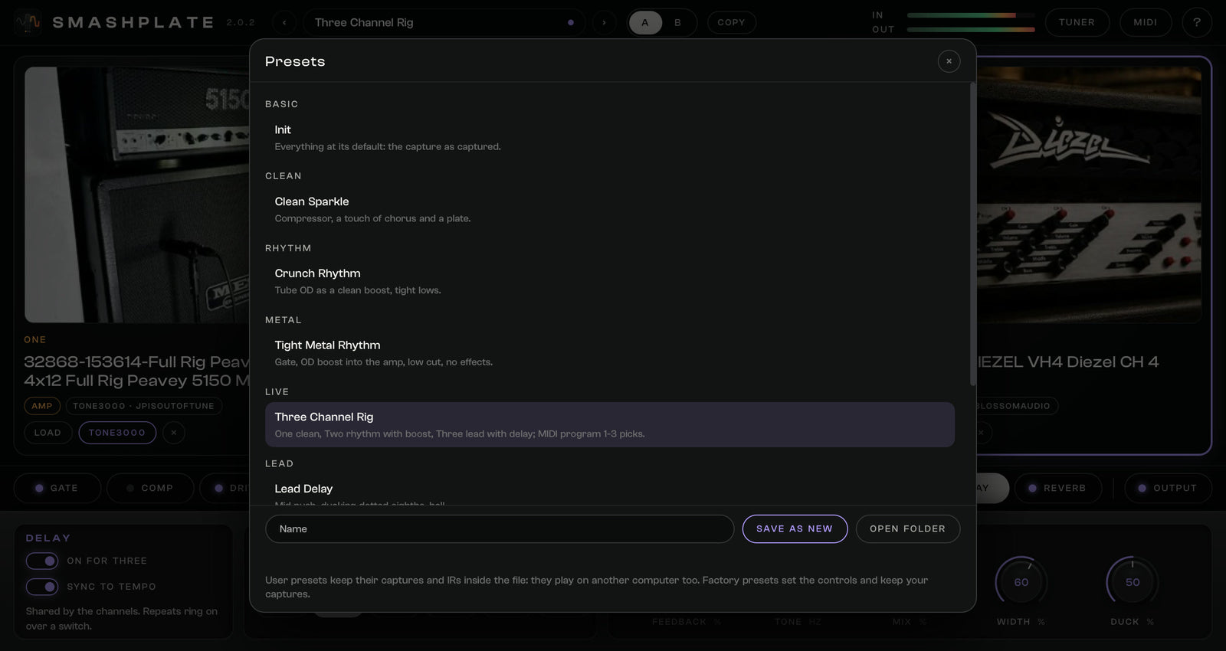Toggle the Gate effect tab
1226x651 pixels.
[57, 488]
